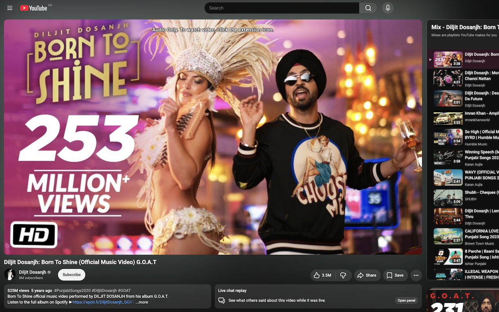
Task: Play Winning Speech Karan Aujla thumbnail
Action: click(x=448, y=157)
